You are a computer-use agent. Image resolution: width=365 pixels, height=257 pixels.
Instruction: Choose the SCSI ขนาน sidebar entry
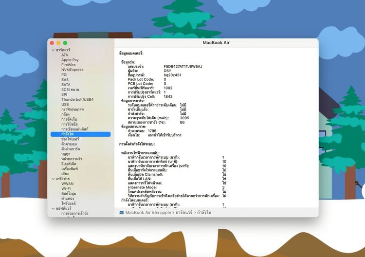click(x=70, y=90)
